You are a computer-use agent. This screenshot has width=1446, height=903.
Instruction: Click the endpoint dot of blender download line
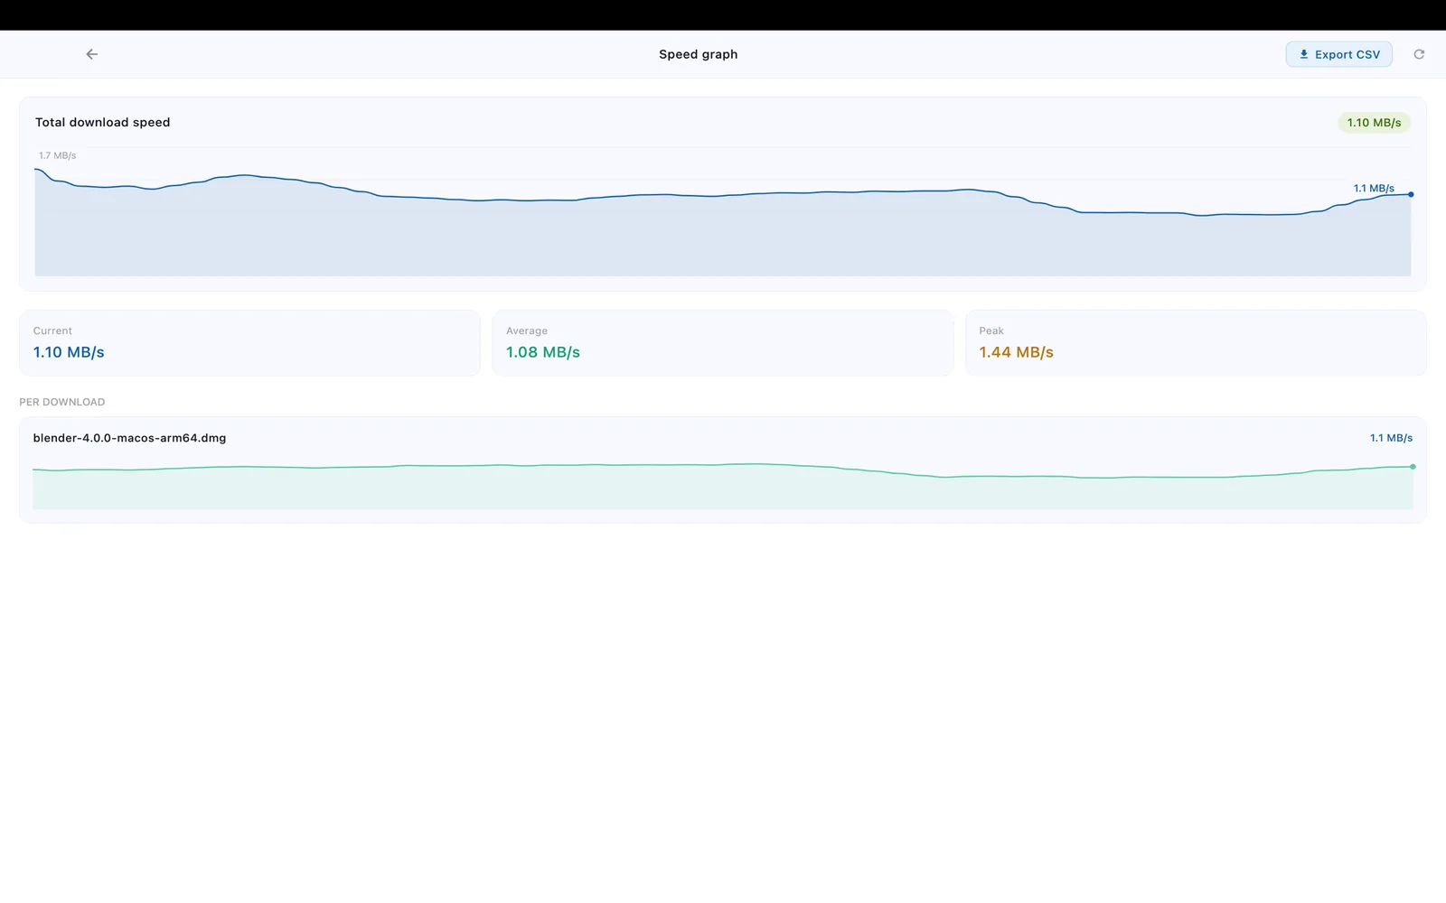(x=1413, y=467)
